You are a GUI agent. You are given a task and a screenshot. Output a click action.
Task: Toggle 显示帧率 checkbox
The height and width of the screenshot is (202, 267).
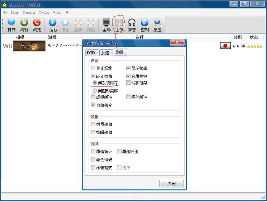point(128,68)
